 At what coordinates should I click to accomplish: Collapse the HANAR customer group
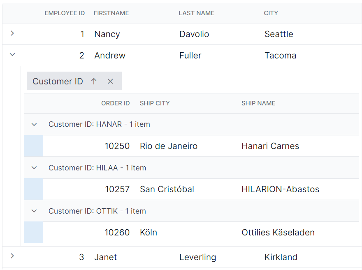[x=34, y=124]
